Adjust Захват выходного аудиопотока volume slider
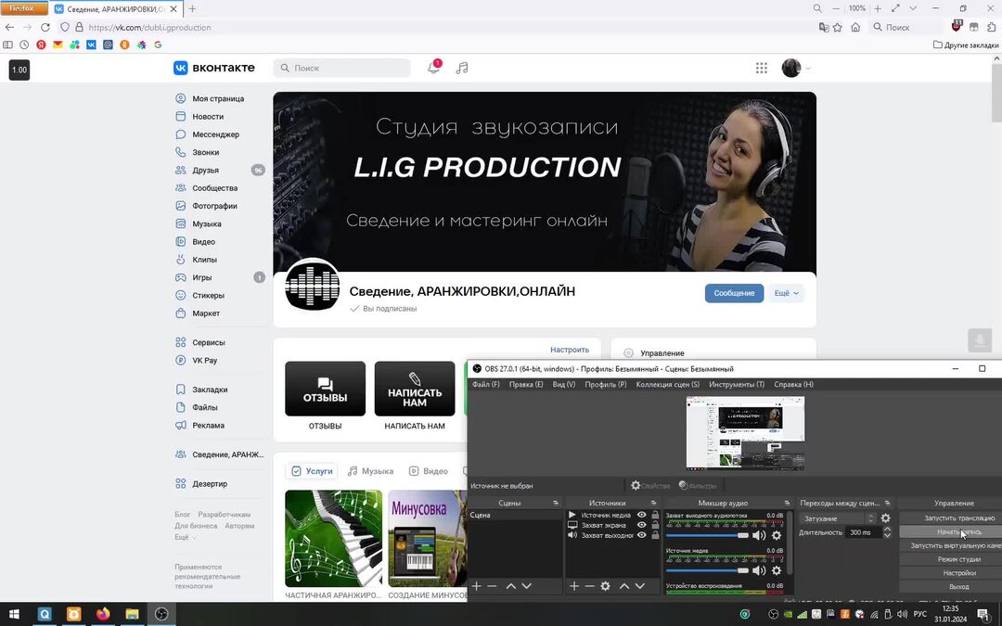Viewport: 1002px width, 626px height. pyautogui.click(x=707, y=535)
